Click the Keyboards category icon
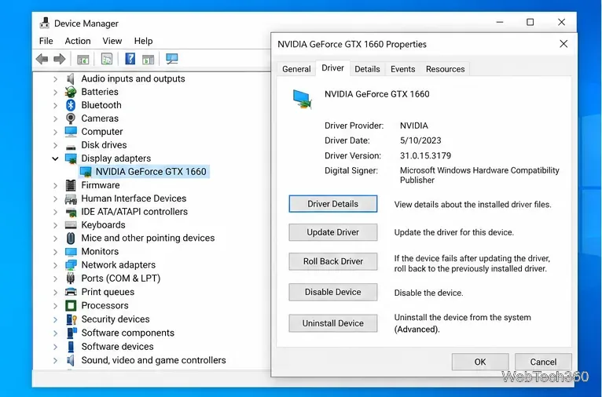 point(71,225)
